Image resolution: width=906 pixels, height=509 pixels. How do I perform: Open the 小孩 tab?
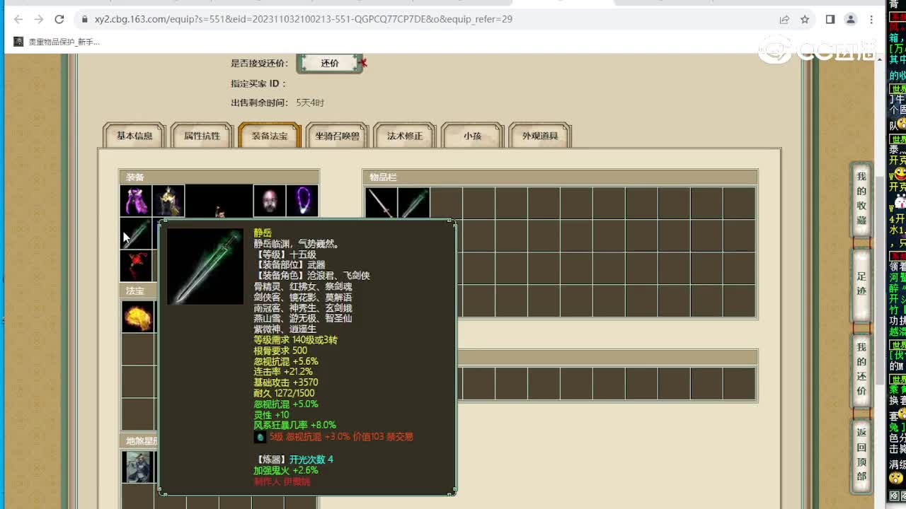[x=472, y=136]
